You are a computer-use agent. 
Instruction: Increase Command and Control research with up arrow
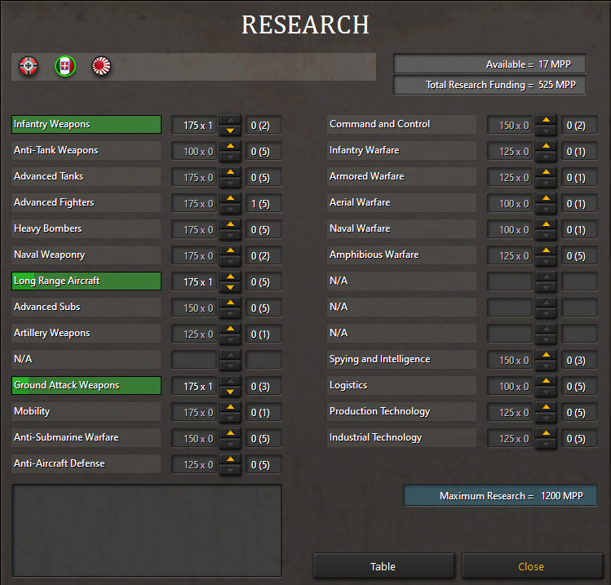point(547,120)
